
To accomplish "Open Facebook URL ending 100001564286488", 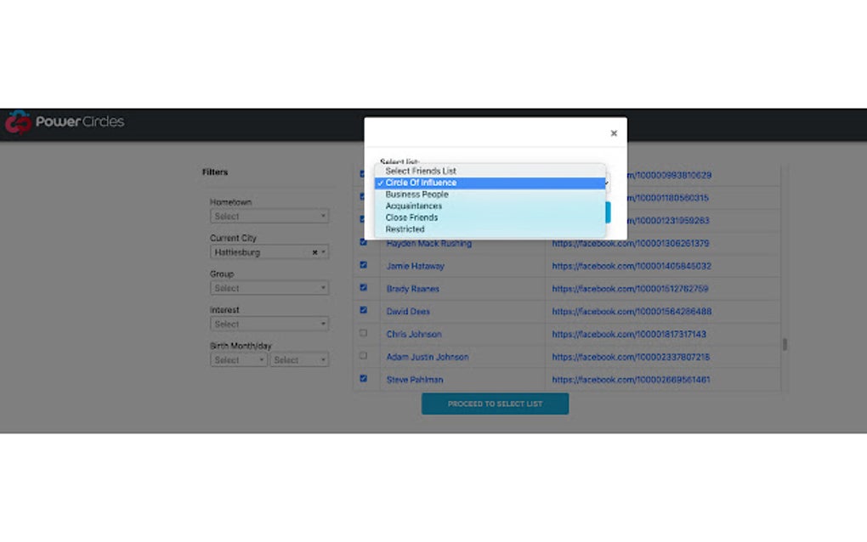I will click(x=632, y=312).
